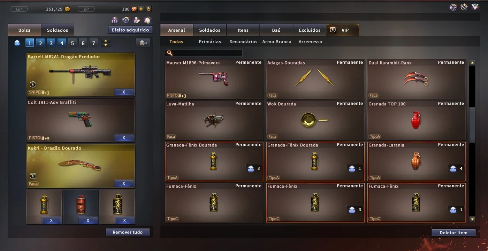Remove the Barrett M82A1 with its X
This screenshot has width=488, height=251.
click(124, 92)
